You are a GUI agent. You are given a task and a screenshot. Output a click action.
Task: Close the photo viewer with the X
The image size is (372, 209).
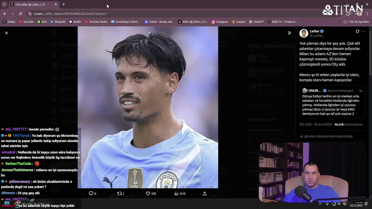coord(6,33)
